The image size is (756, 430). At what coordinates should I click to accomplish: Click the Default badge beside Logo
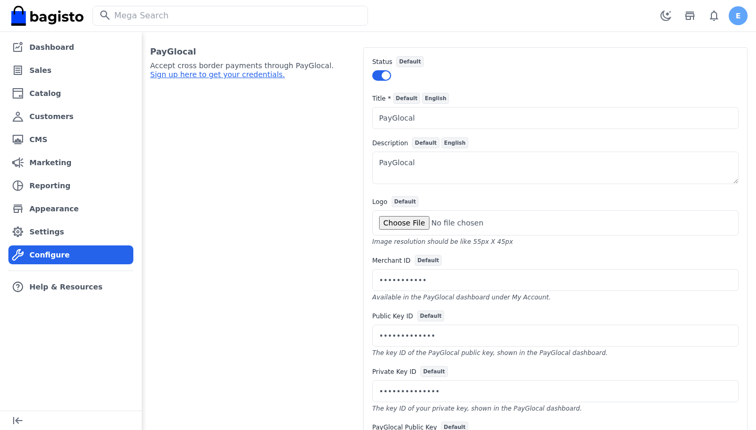(x=405, y=201)
